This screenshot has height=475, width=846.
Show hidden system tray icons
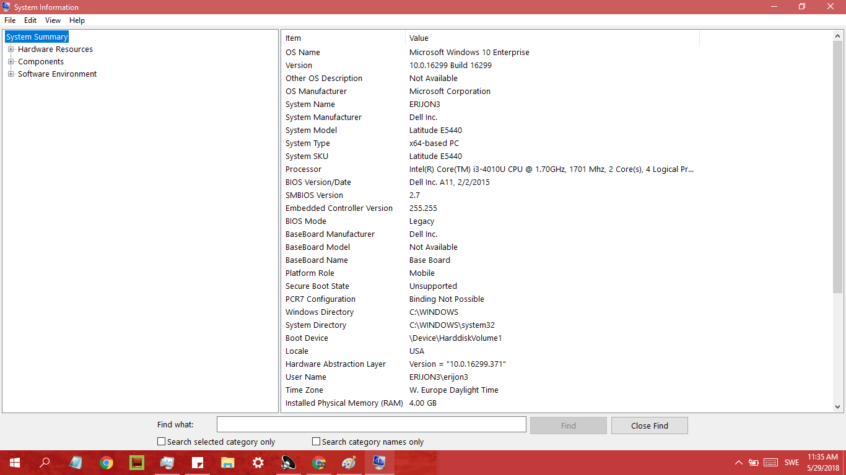coord(739,463)
